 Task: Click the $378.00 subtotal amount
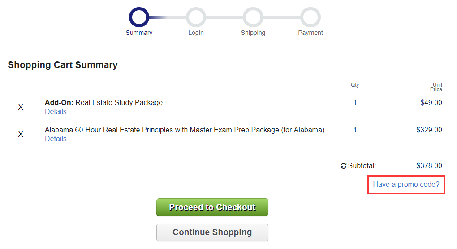[429, 166]
